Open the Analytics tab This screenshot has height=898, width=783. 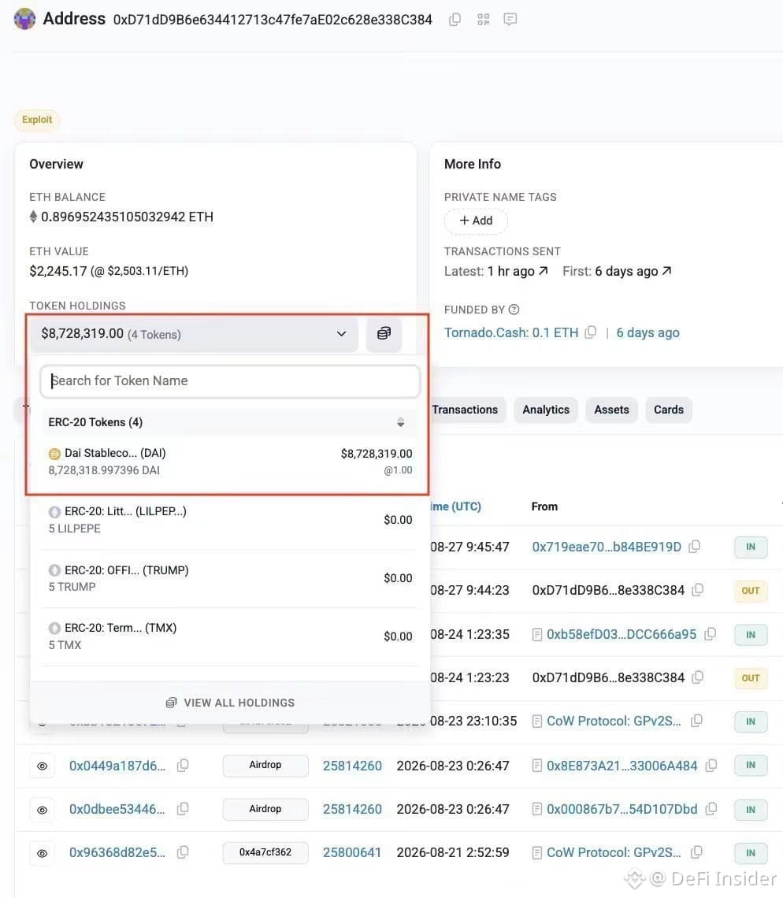[x=546, y=410]
